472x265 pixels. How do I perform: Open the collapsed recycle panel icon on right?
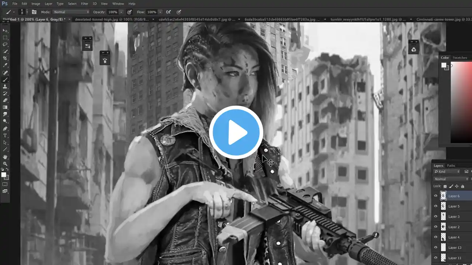[413, 50]
